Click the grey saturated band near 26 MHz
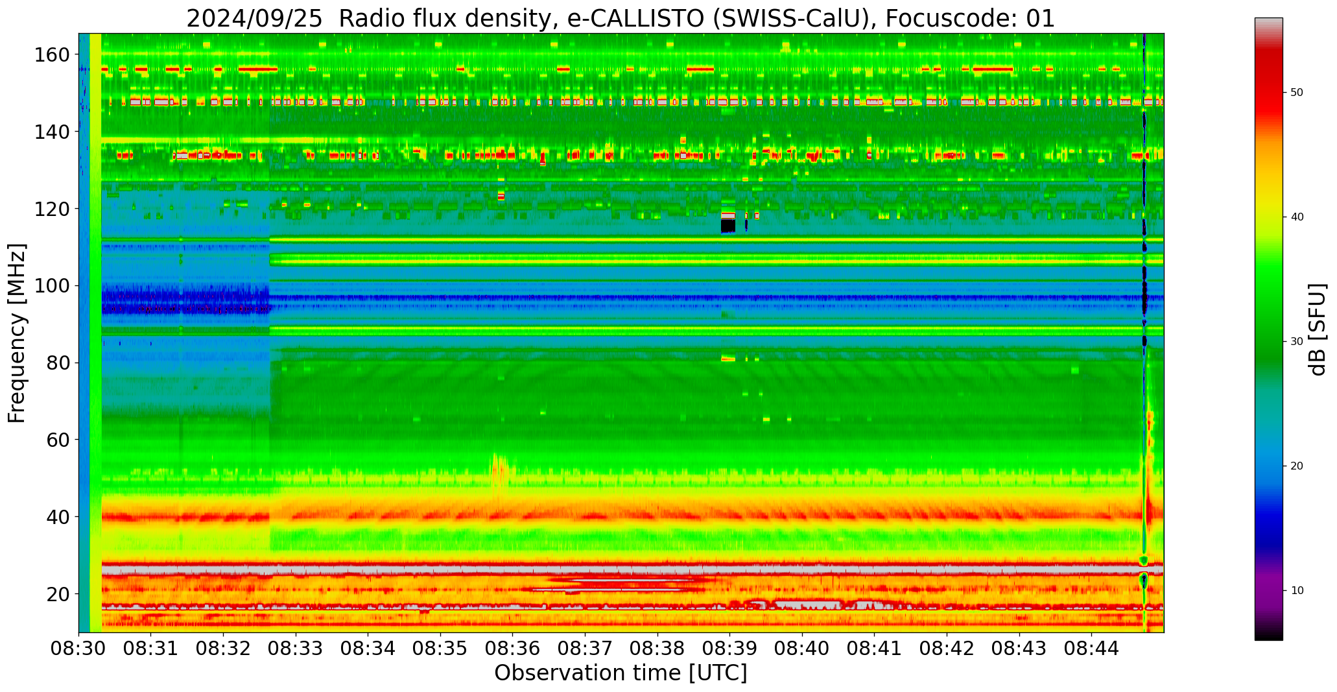 pyautogui.click(x=632, y=569)
